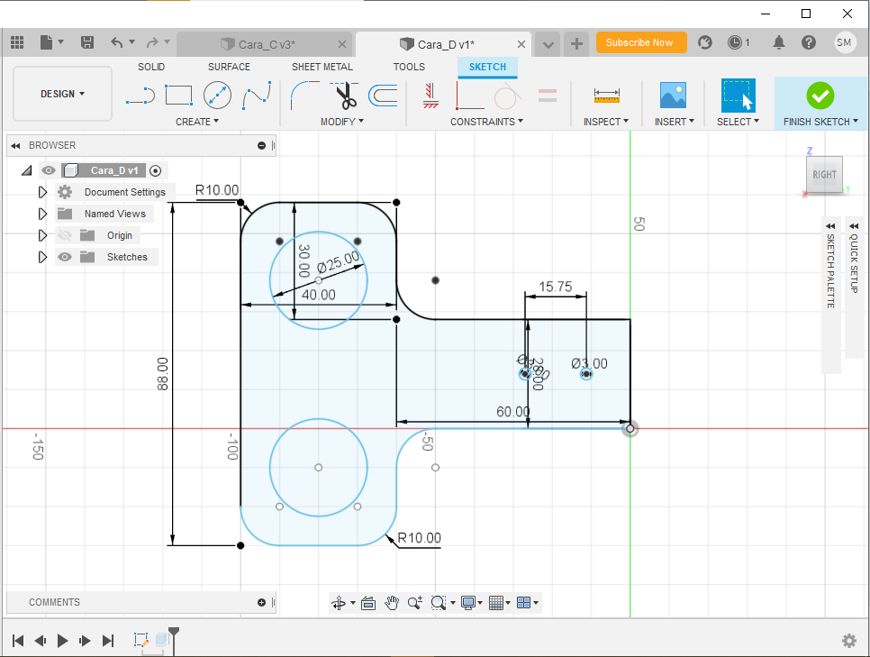
Task: Select the Measure tool under Inspect
Action: 606,96
